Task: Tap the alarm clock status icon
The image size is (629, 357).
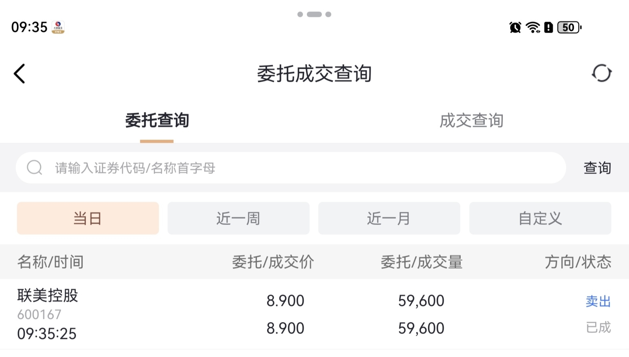Action: click(x=515, y=28)
